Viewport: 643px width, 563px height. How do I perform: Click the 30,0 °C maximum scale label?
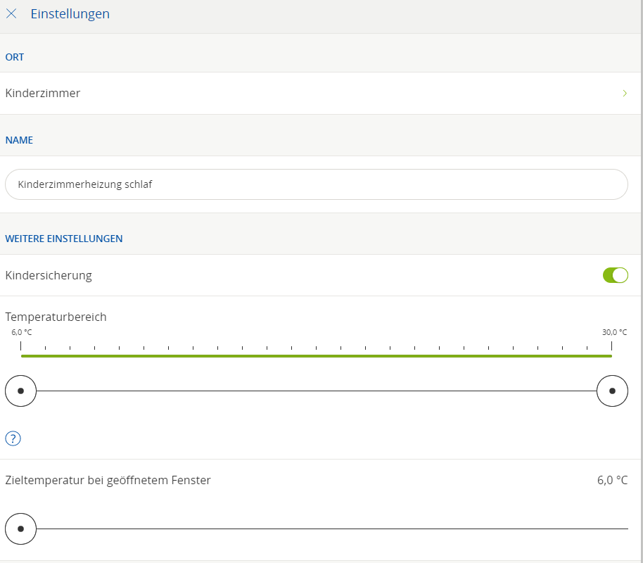614,332
